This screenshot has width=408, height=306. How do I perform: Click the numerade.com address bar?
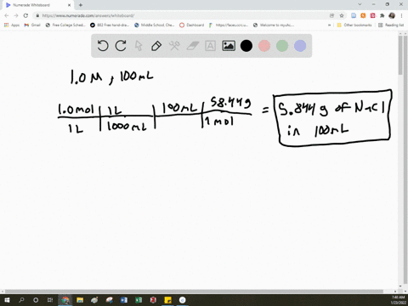[x=181, y=15]
